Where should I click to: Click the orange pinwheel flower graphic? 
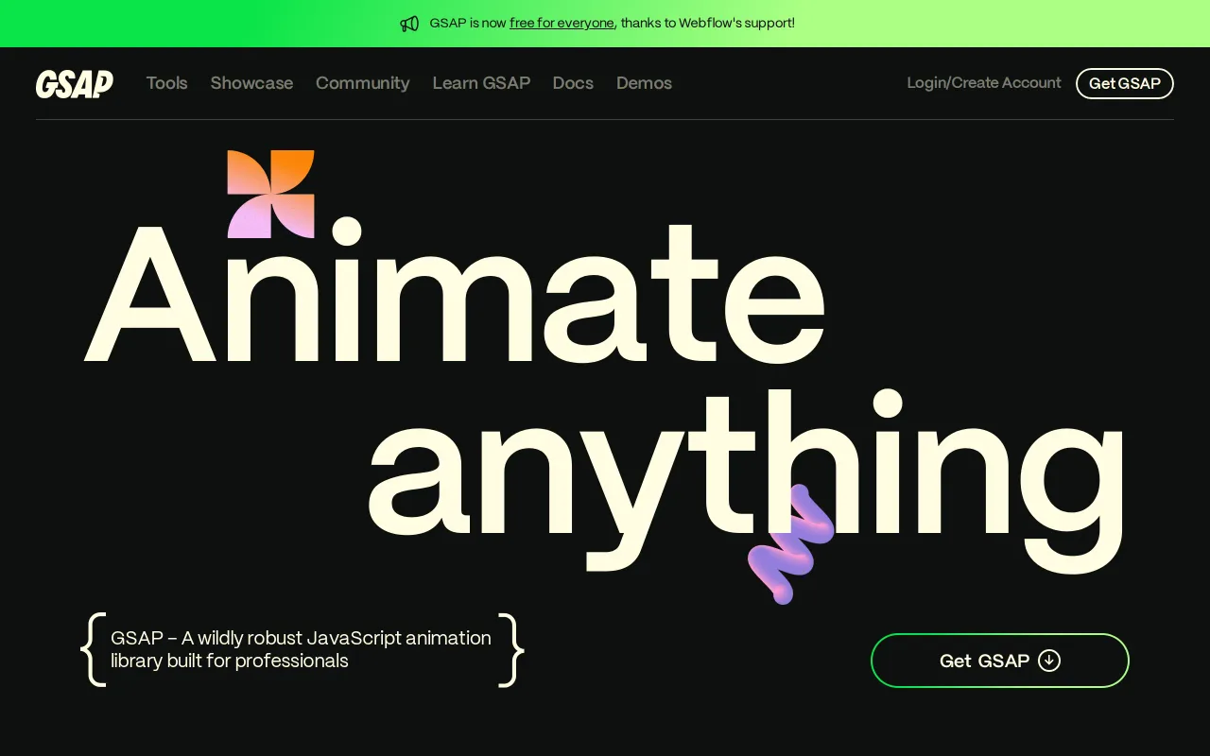point(271,194)
